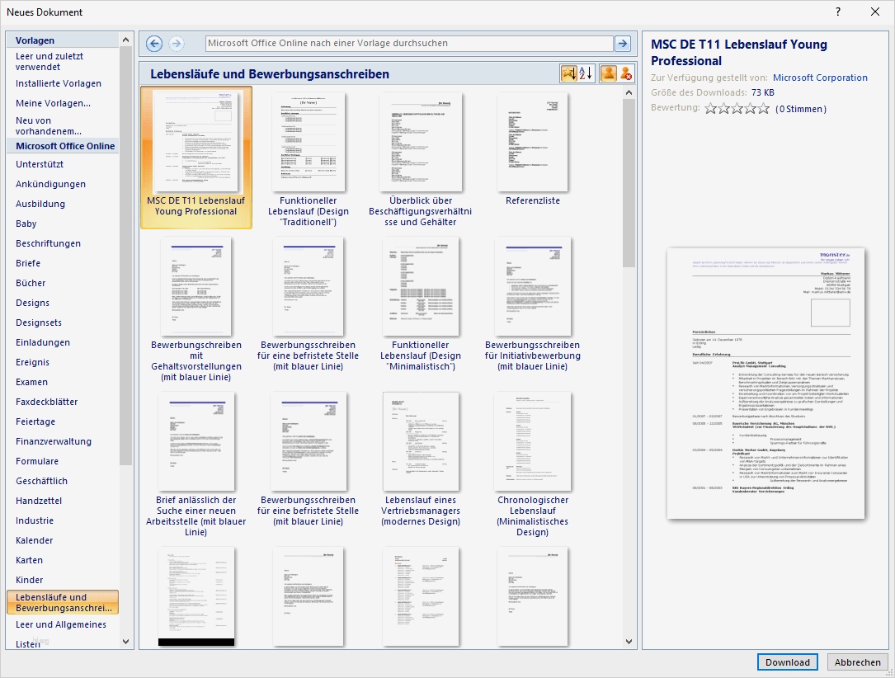This screenshot has width=895, height=678.
Task: Sort templates alphabetically with AZ icon
Action: click(x=586, y=73)
